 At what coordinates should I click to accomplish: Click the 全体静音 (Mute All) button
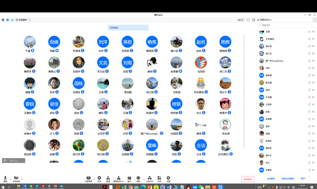point(271,178)
